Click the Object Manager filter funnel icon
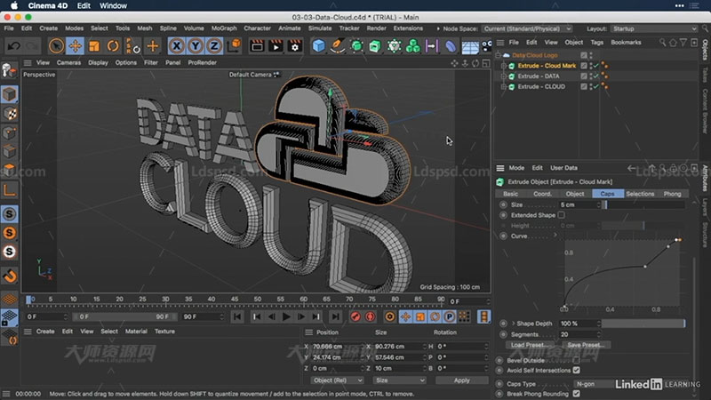Viewport: 711px width, 400px height. [x=683, y=43]
